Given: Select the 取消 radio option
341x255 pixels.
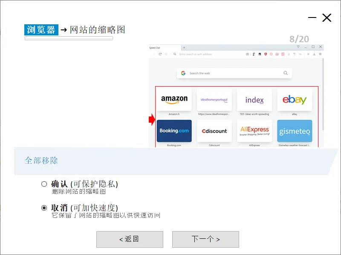Looking at the screenshot, I should (44, 208).
